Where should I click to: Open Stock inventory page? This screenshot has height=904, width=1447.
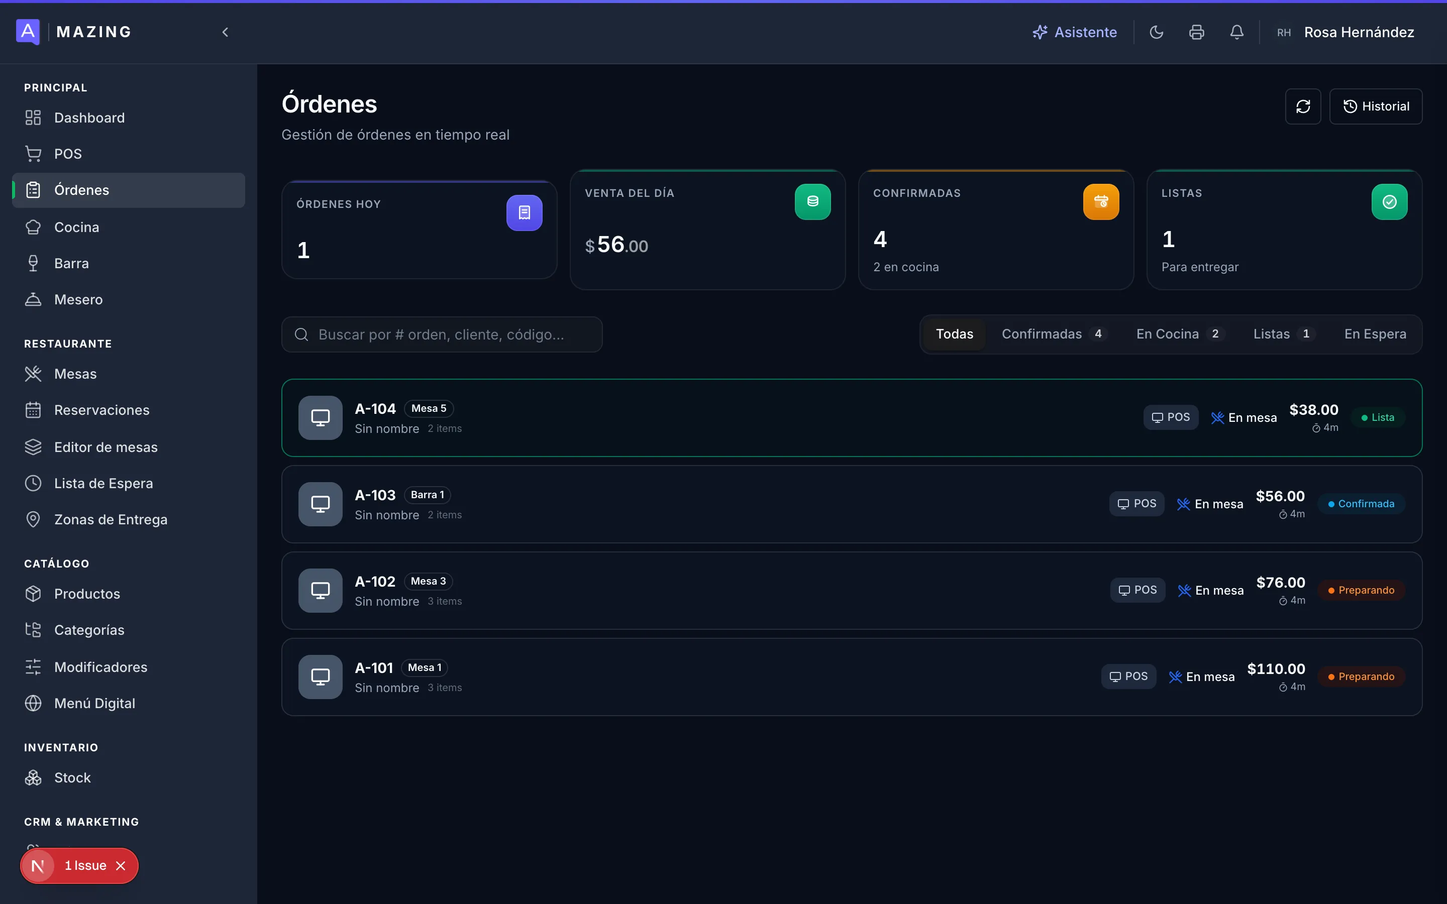(129, 778)
